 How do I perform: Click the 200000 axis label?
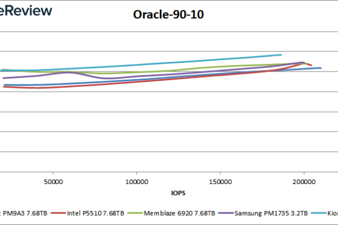click(x=304, y=182)
